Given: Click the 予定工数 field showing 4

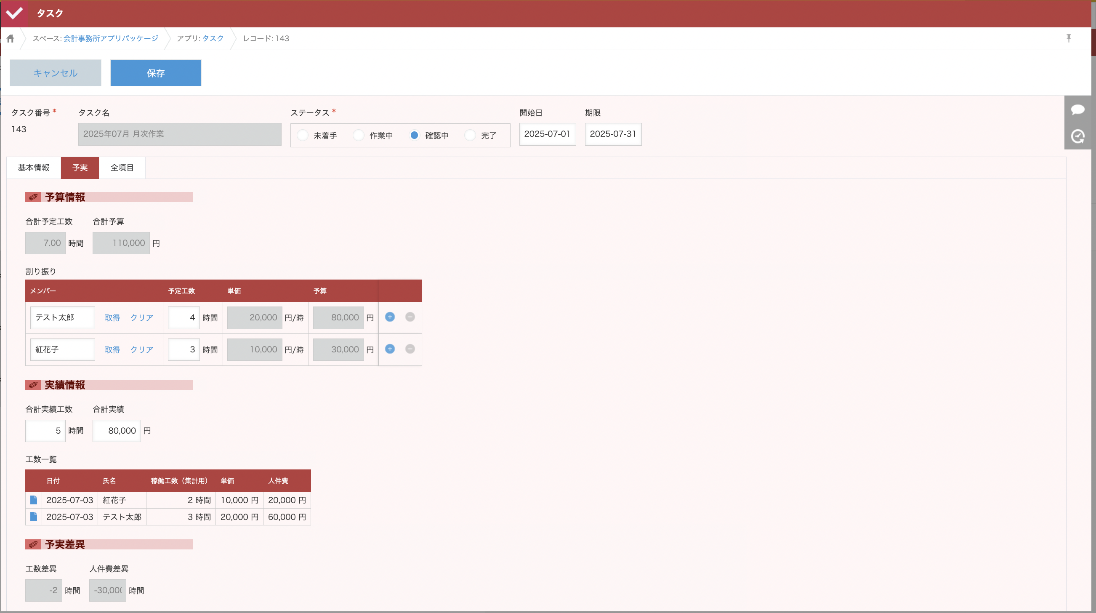Looking at the screenshot, I should (184, 317).
